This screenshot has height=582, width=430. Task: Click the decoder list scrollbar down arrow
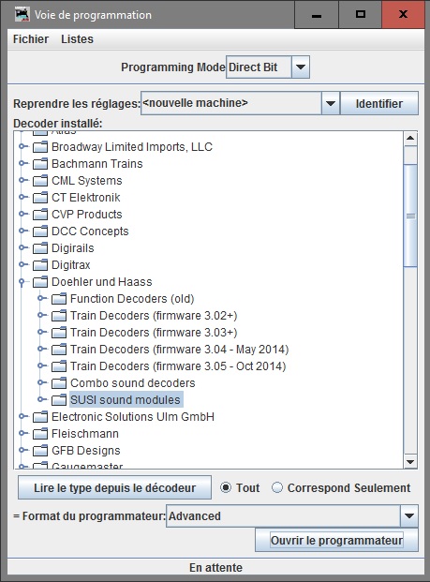[410, 461]
